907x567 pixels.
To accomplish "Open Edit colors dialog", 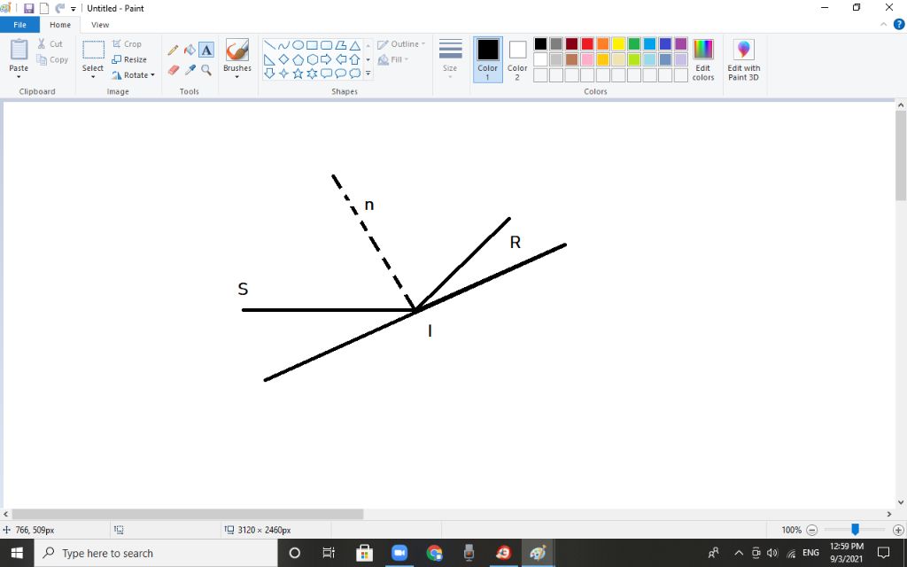I will click(702, 60).
